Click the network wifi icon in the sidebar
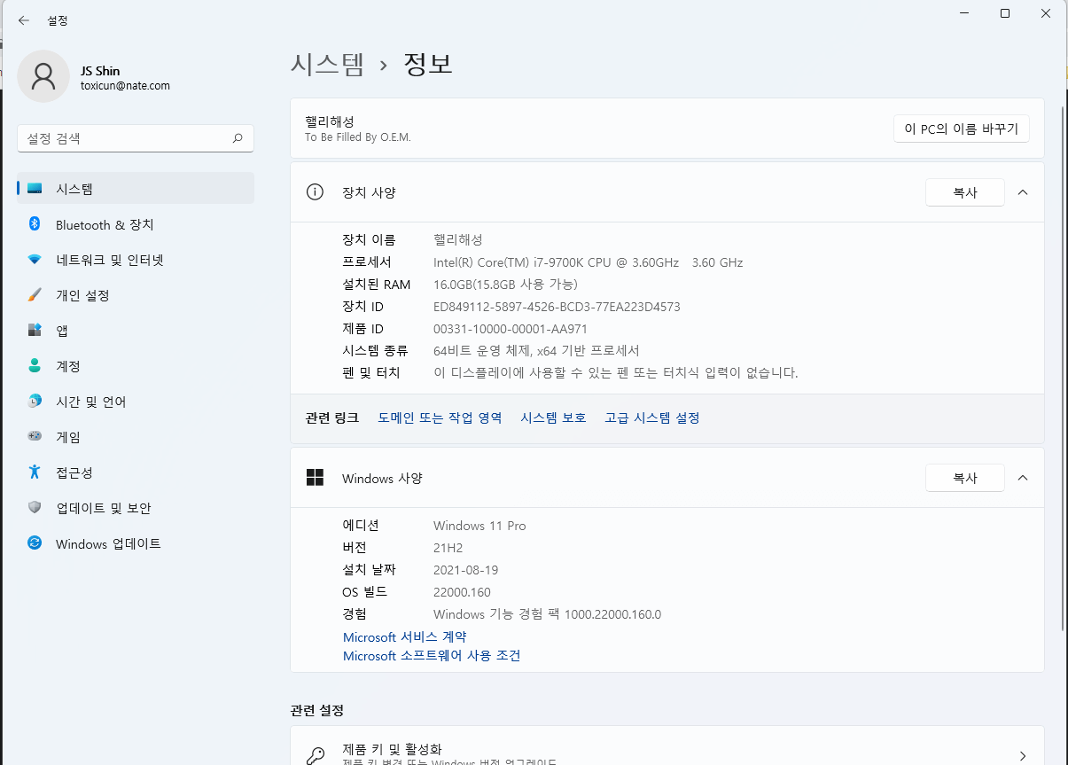Screen dimensions: 1068x765 click(x=35, y=260)
